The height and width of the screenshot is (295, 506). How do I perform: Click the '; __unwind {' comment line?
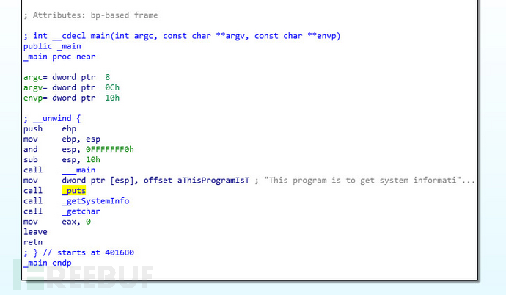[x=52, y=118]
